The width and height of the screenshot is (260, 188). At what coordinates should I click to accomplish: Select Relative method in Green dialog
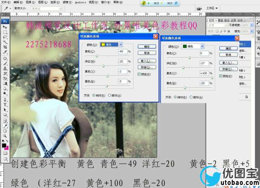[175, 97]
